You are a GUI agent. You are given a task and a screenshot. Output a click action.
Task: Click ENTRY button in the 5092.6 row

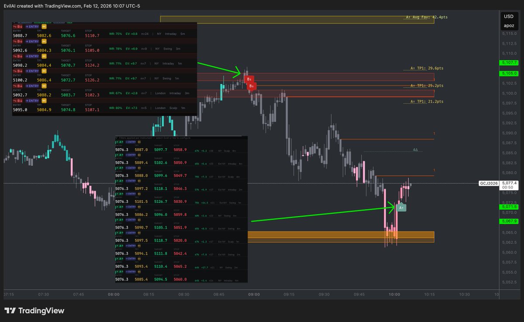(32, 42)
